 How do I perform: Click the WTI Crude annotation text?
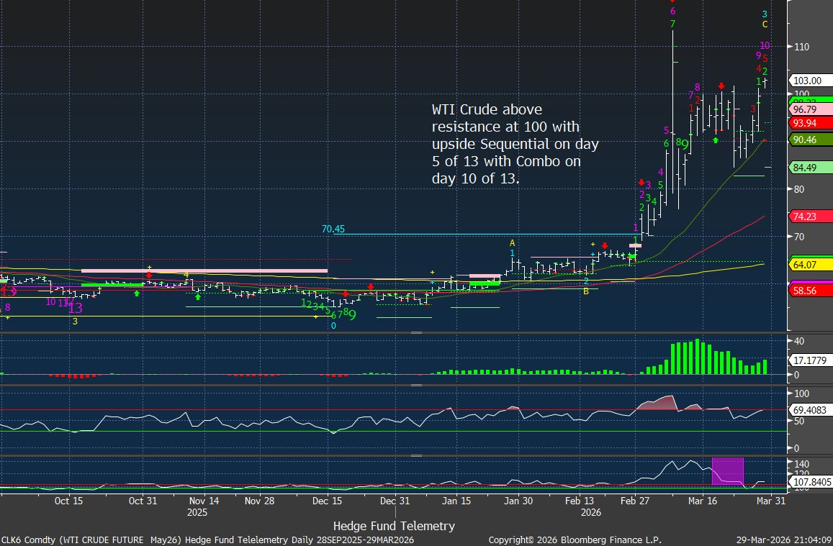[515, 144]
